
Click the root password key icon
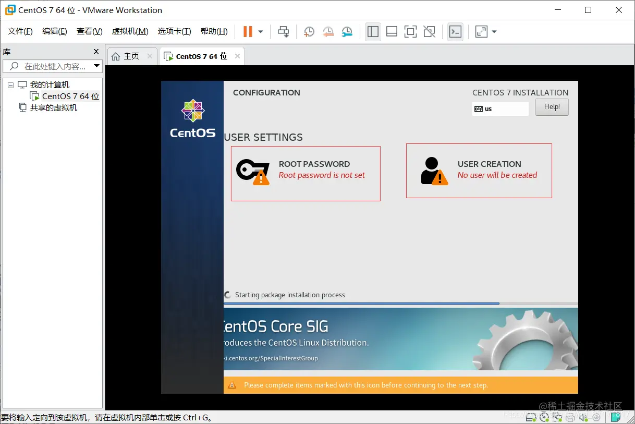(x=253, y=172)
